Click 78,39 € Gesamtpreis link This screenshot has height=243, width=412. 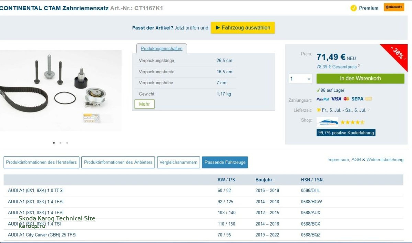pyautogui.click(x=337, y=67)
